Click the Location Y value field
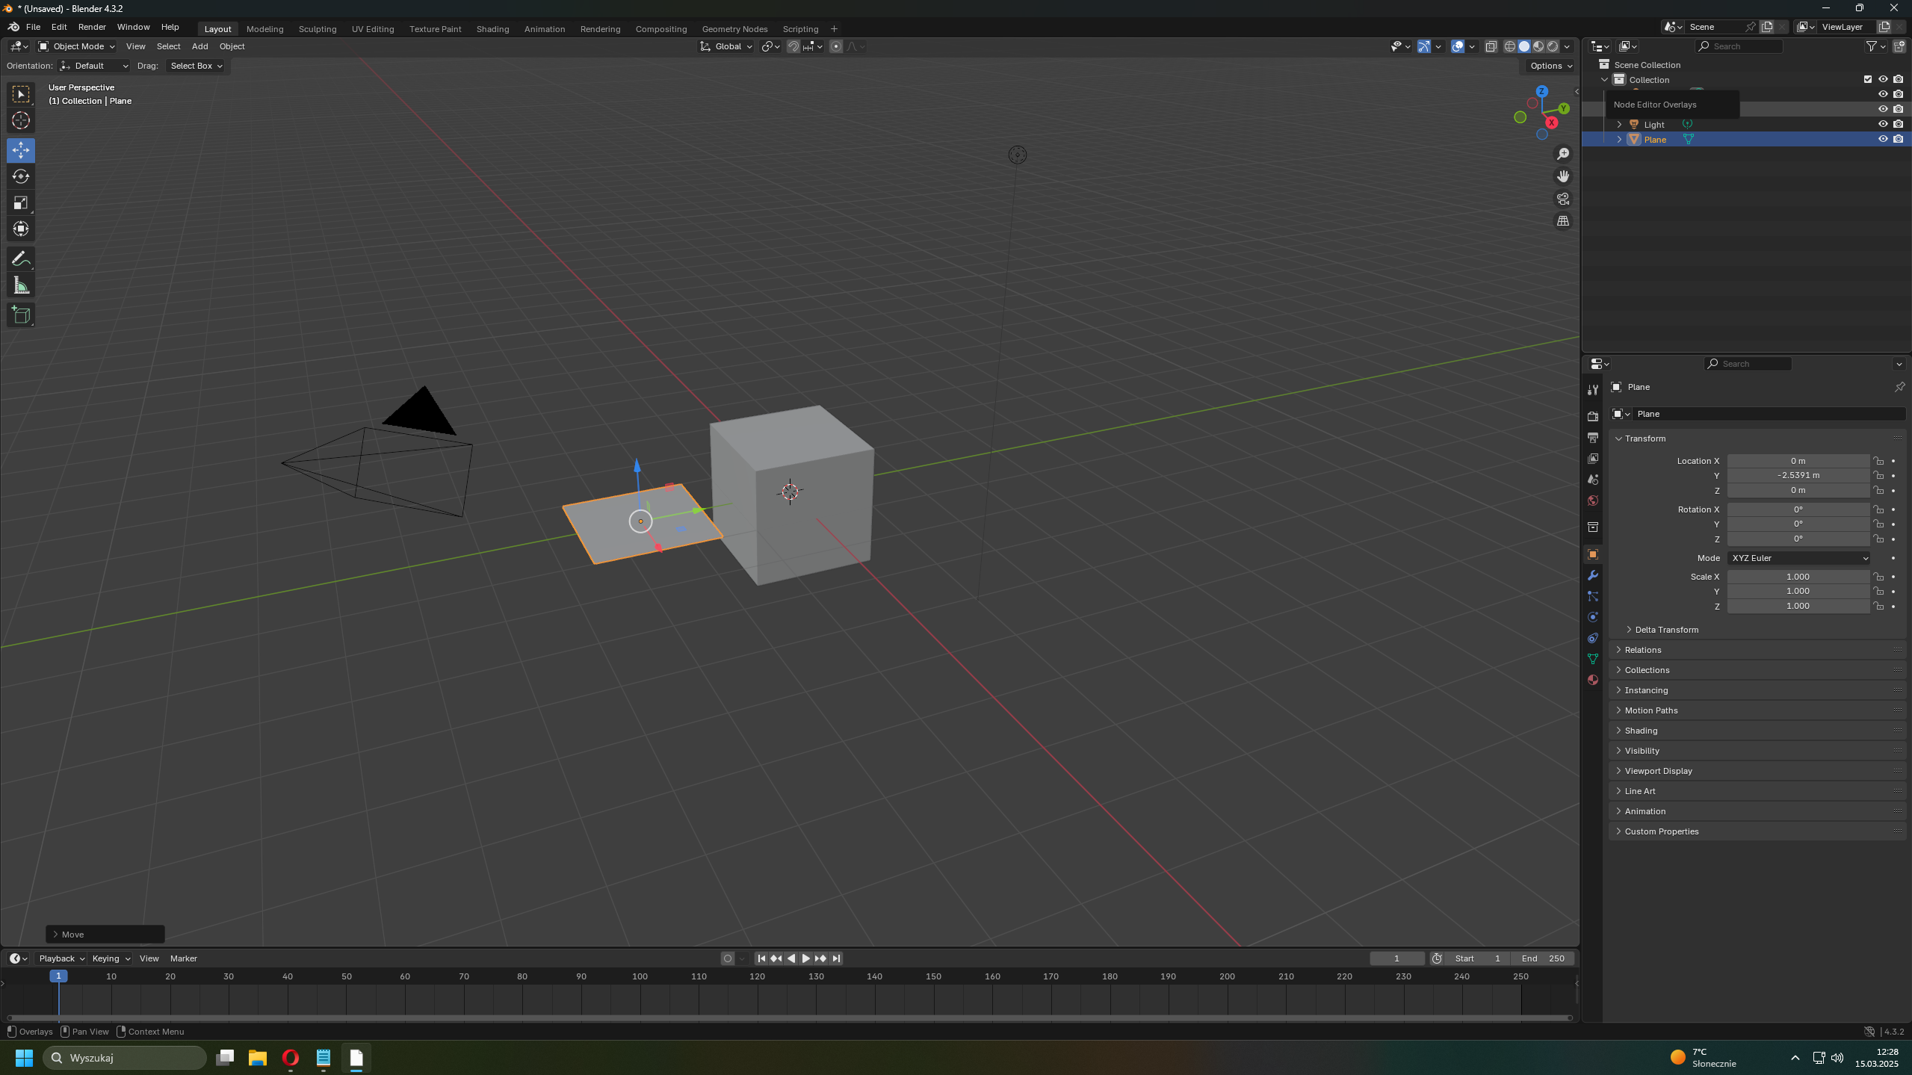1912x1075 pixels. click(1797, 475)
